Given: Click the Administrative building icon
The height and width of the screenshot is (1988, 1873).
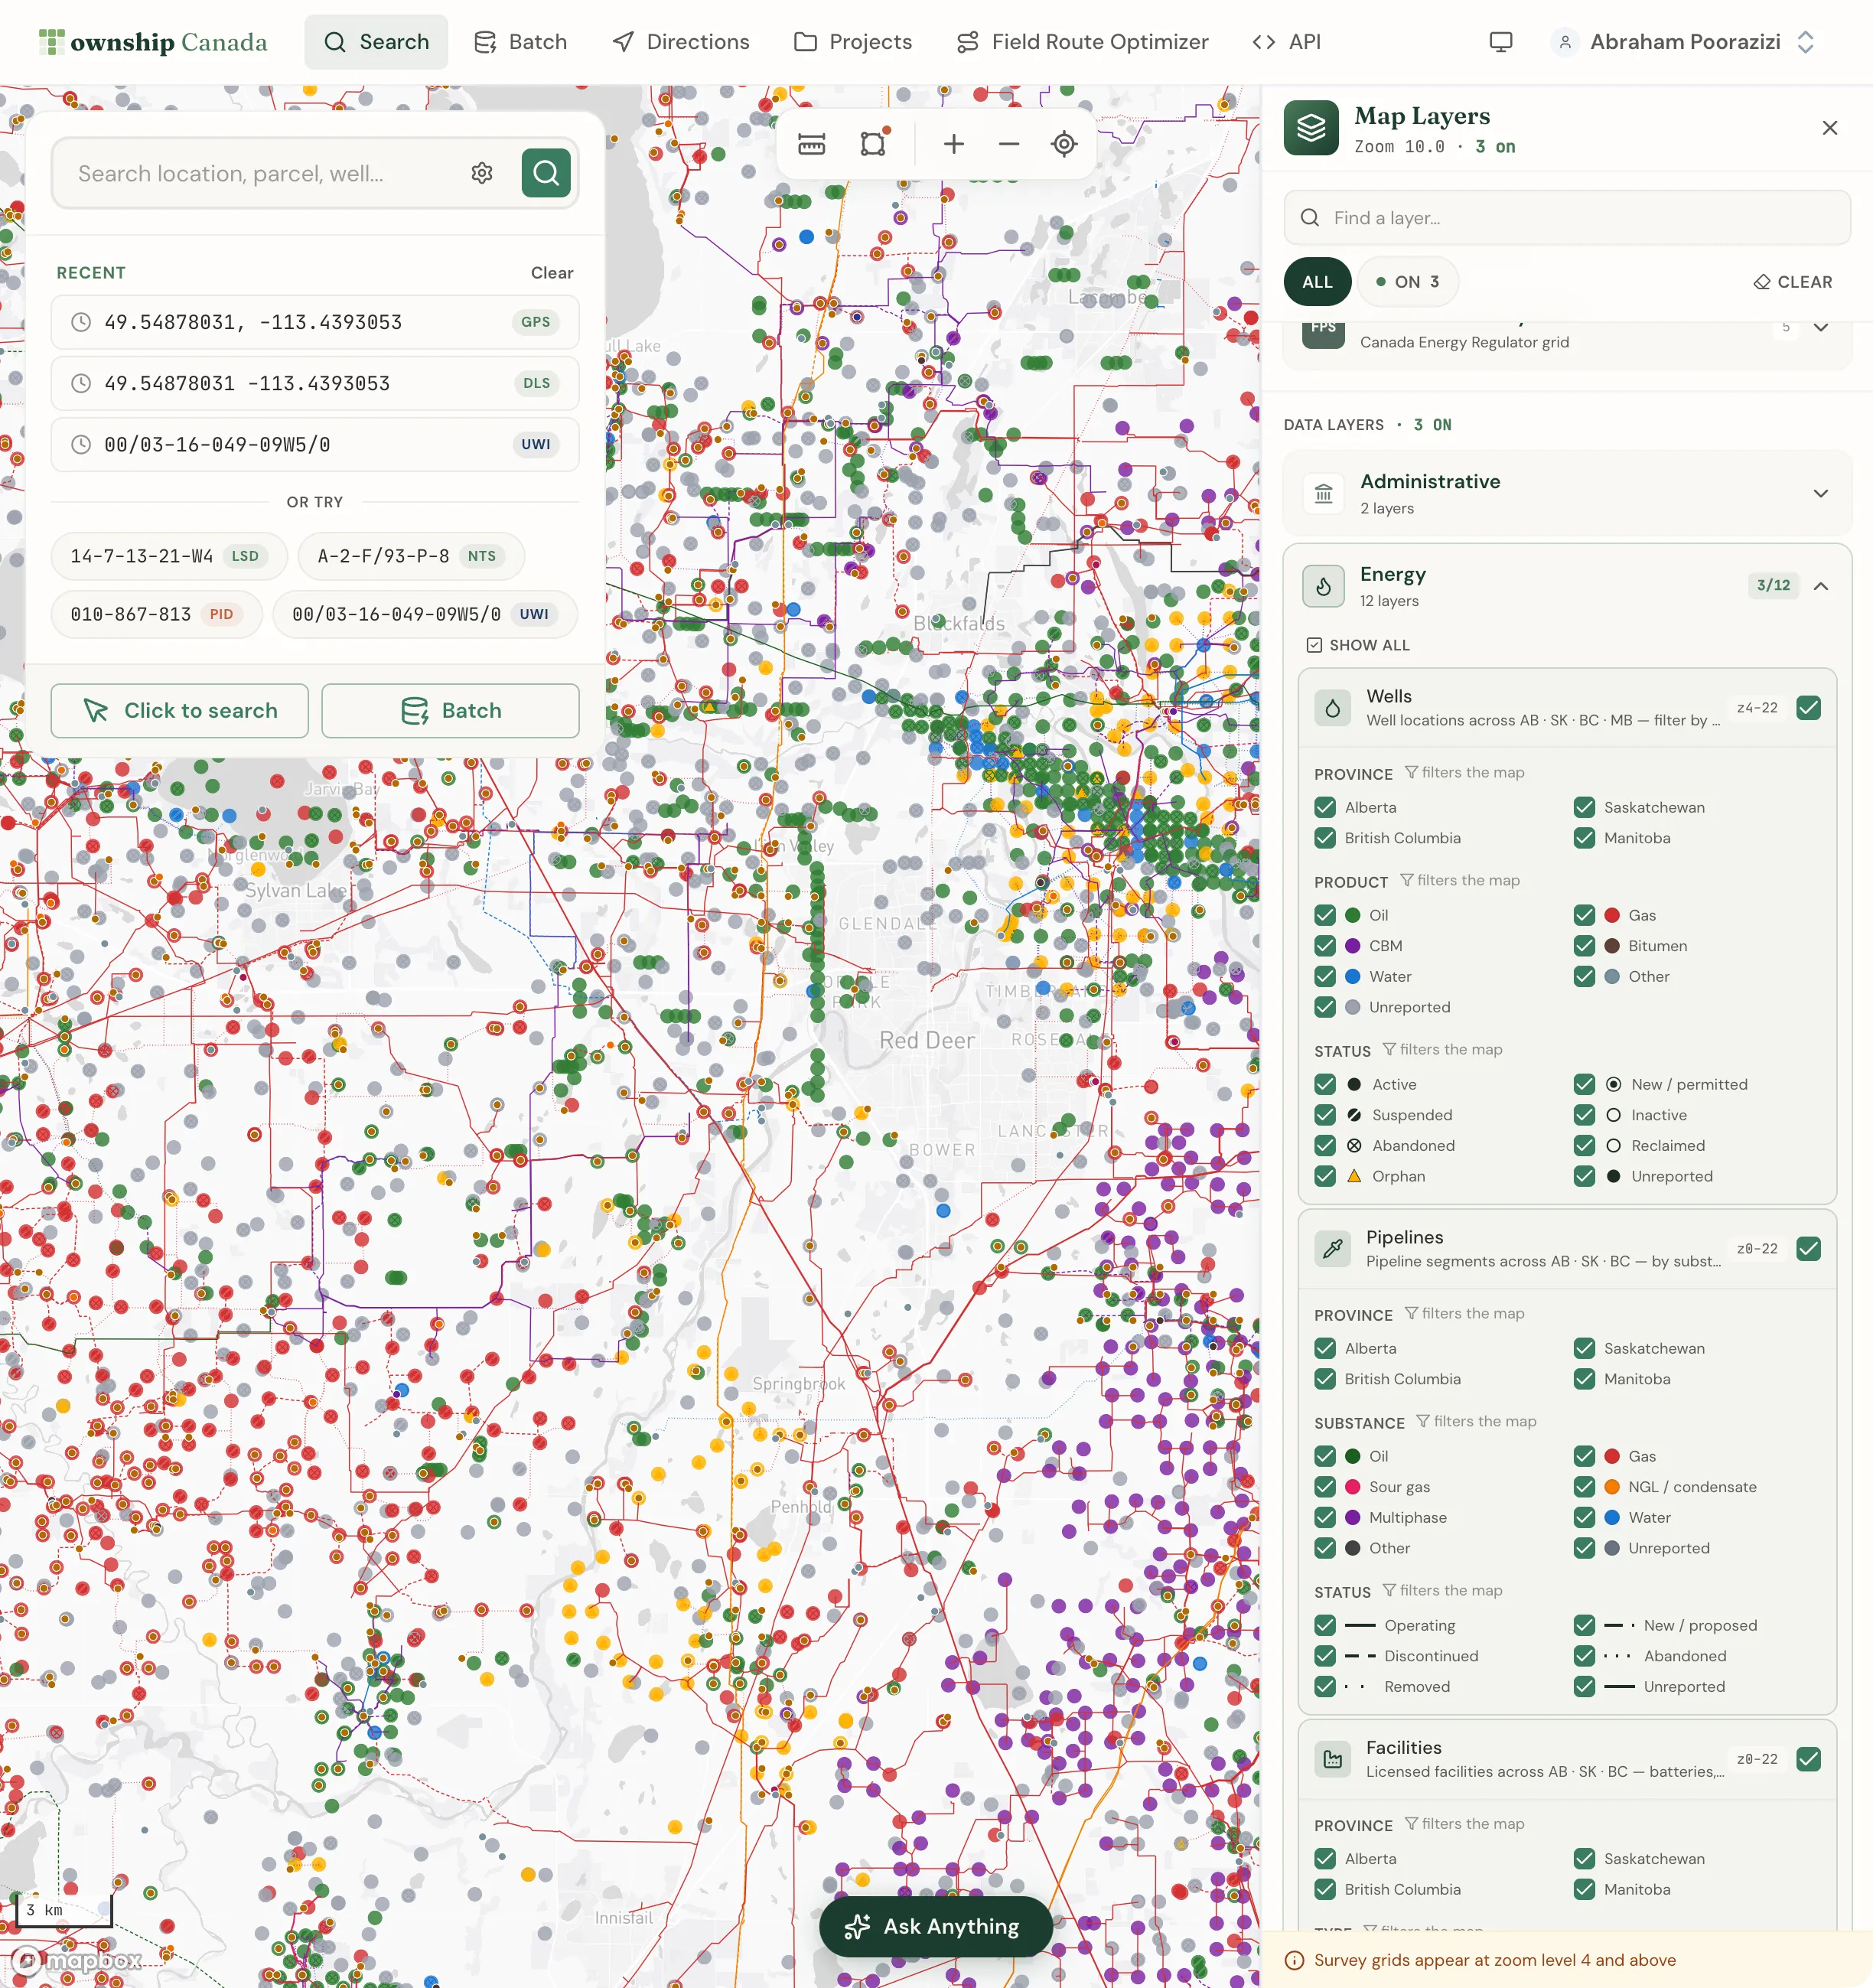Looking at the screenshot, I should [x=1323, y=493].
